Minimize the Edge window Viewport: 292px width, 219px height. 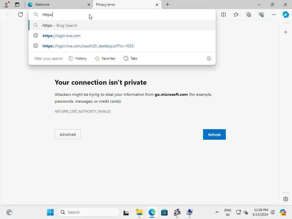(x=259, y=5)
